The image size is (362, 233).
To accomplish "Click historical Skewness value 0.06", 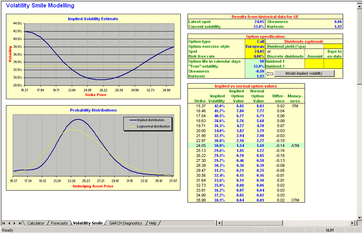I will 338,22.
